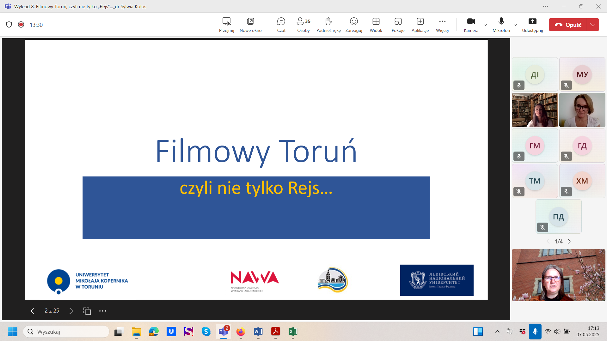Open the Czat chat panel

pyautogui.click(x=281, y=25)
